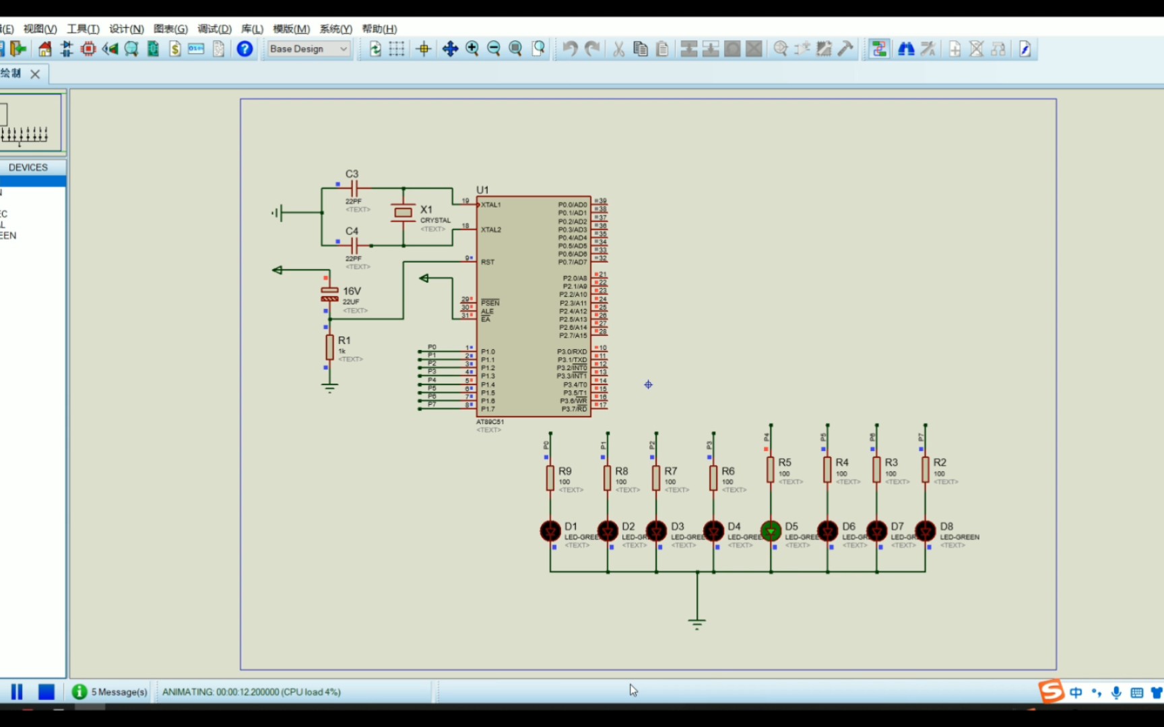1164x727 pixels.
Task: Toggle the wire autorouter icon
Action: 878,49
